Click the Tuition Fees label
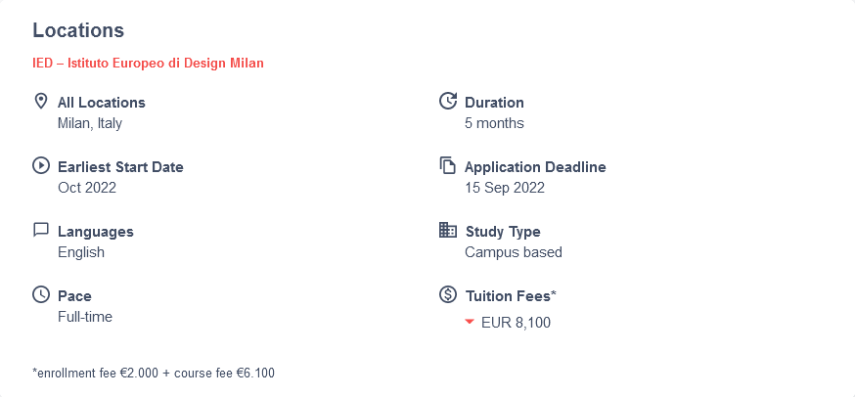 click(x=511, y=296)
